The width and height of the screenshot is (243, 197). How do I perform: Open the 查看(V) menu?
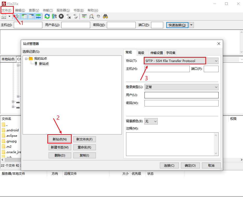[x=34, y=10]
